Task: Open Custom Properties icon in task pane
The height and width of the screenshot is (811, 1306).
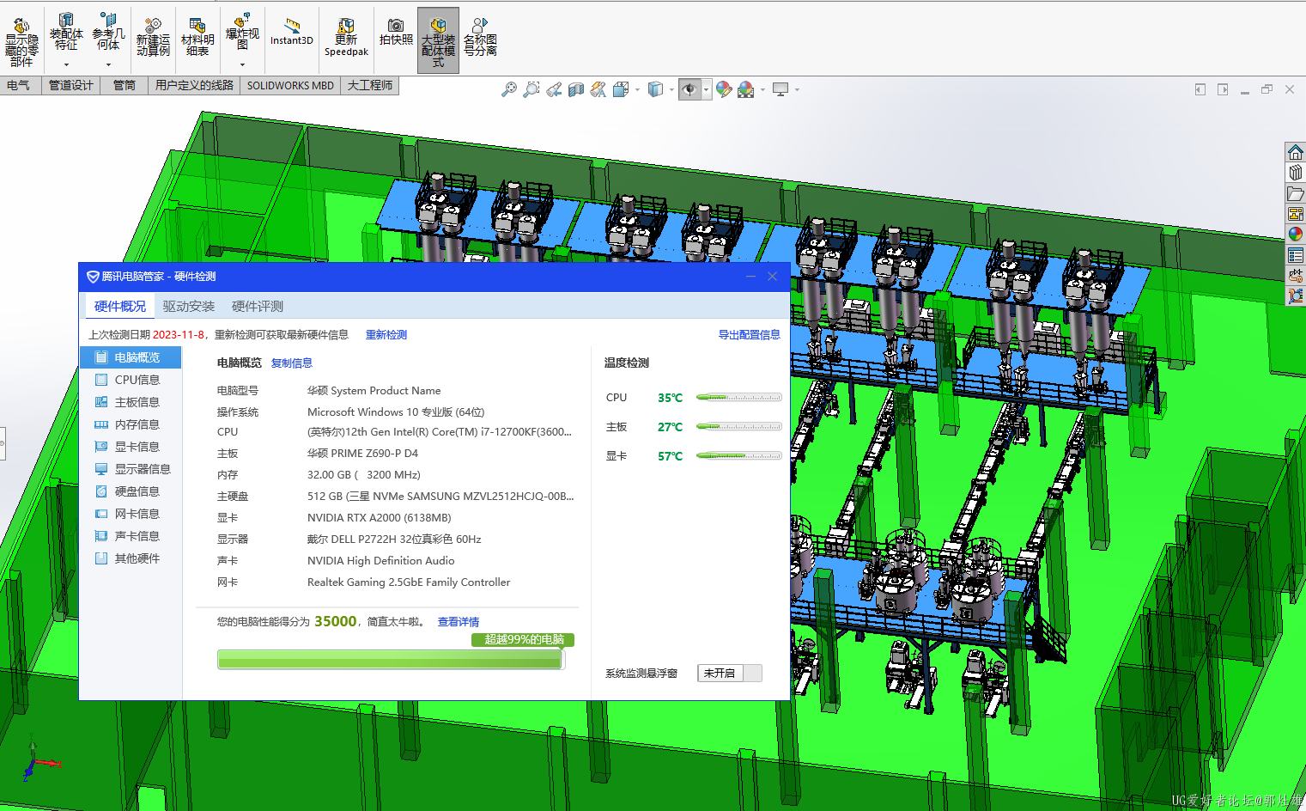Action: pos(1295,255)
